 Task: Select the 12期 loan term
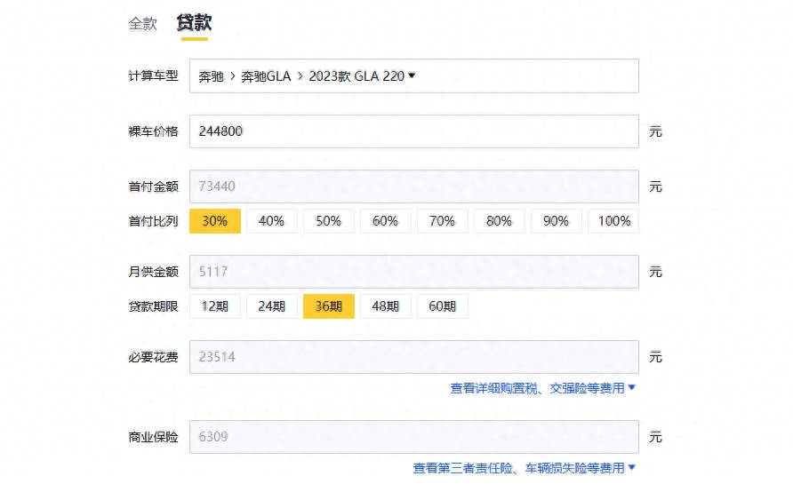pos(215,306)
